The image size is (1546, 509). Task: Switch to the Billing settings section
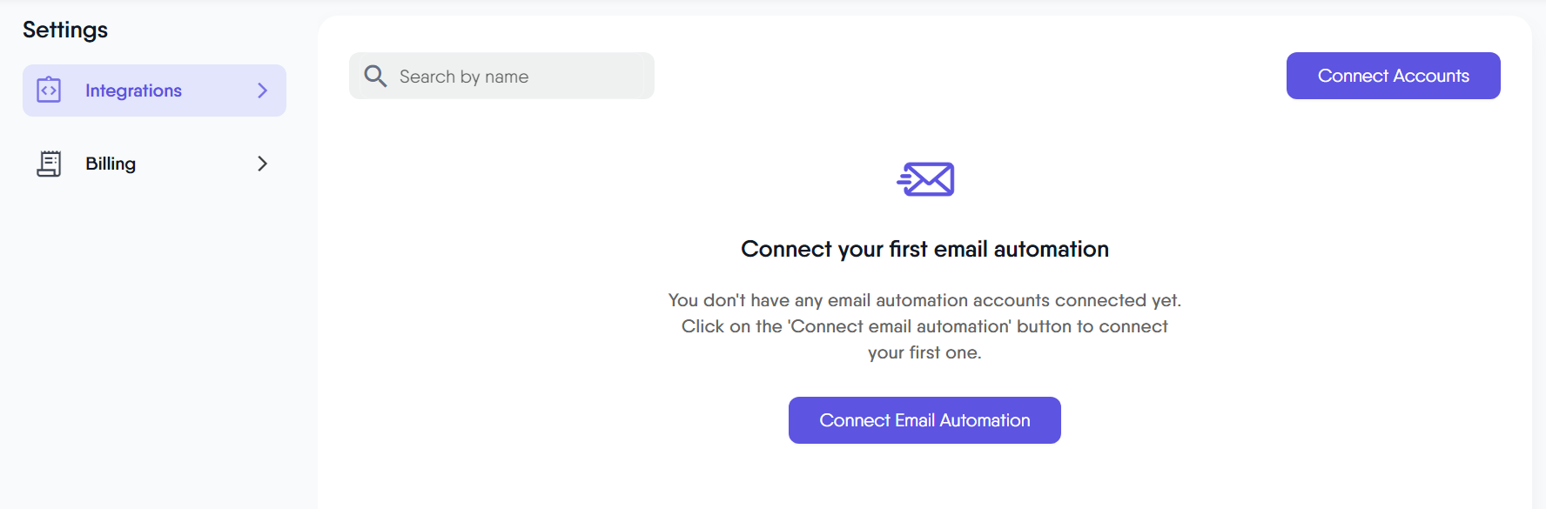tap(111, 164)
